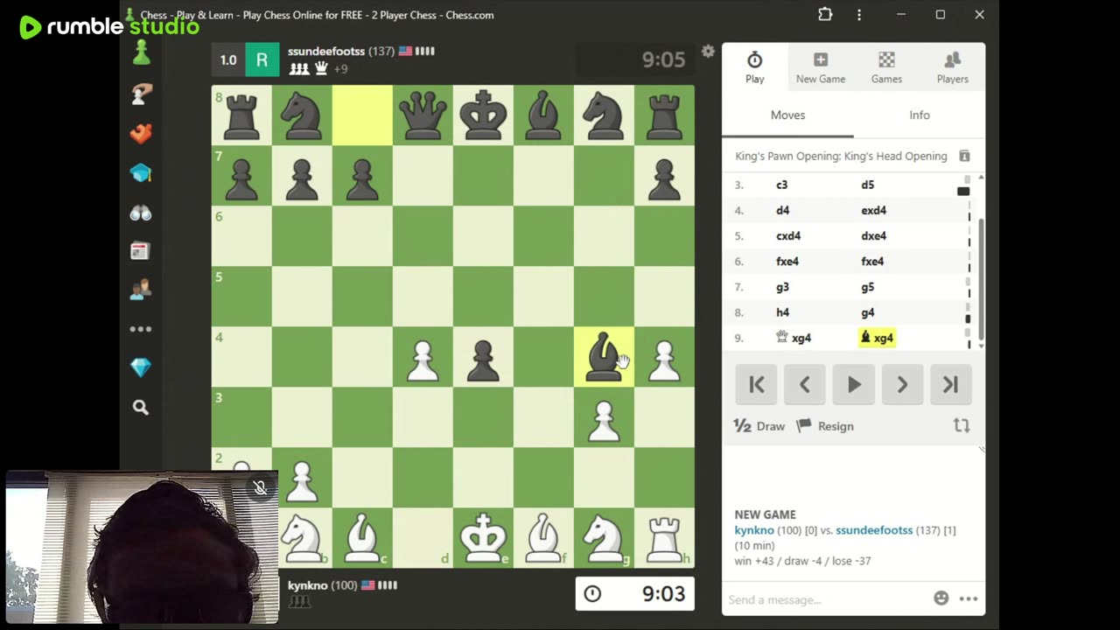This screenshot has height=630, width=1120.
Task: Select move 9 Qxg4
Action: pyautogui.click(x=794, y=338)
